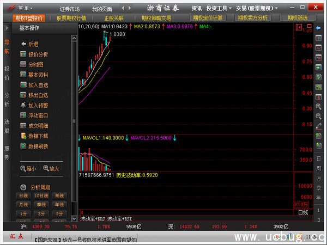This screenshot has width=327, height=245.
Task: Select the 股票期权行情 tab
Action: point(71,18)
